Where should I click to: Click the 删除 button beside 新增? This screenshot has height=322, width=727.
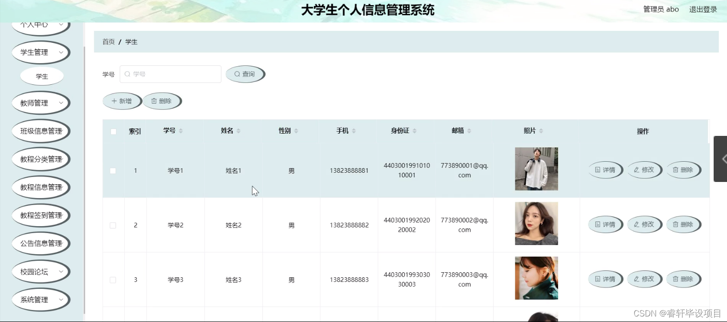(x=162, y=101)
